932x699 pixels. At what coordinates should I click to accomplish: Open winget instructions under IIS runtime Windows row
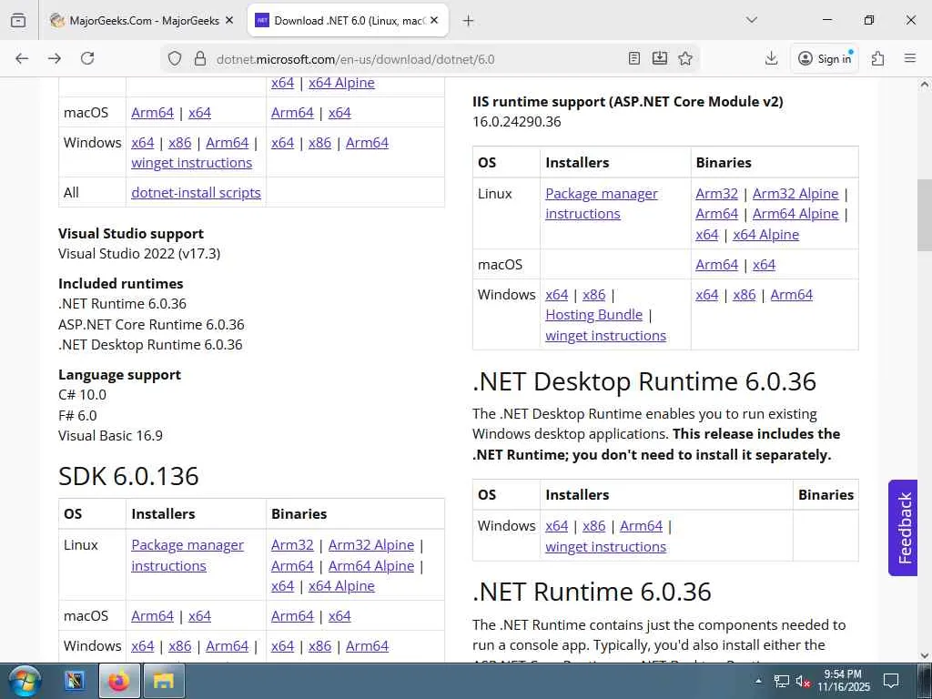[605, 335]
